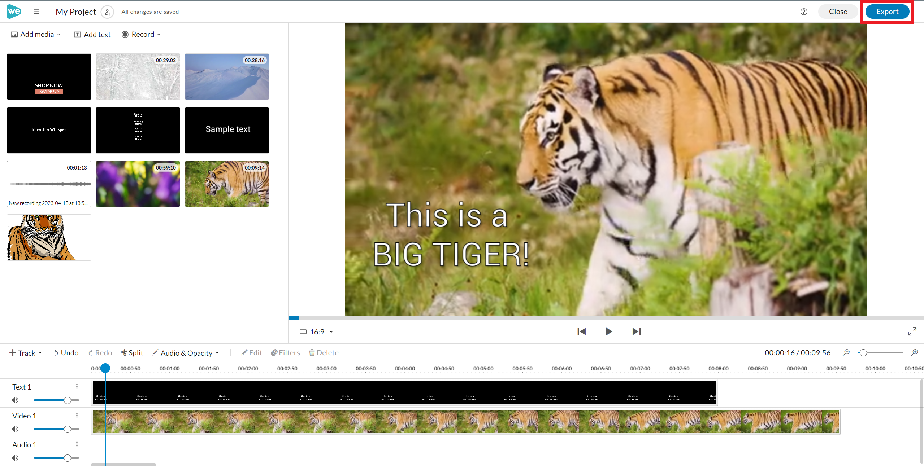Skip to the previous clip
Screen dimensions: 924x466
coord(581,331)
